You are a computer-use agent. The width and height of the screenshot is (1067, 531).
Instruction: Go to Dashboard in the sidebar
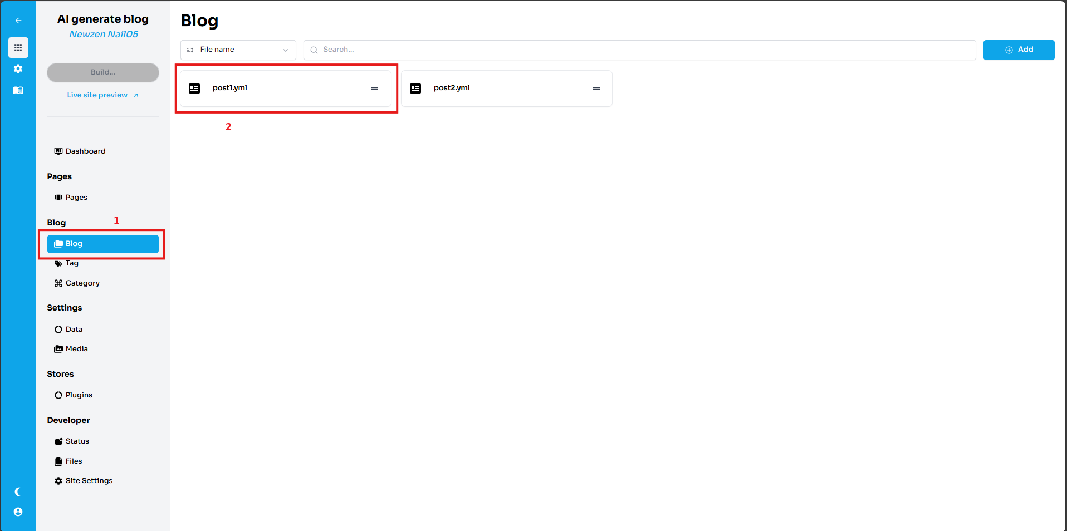(x=85, y=151)
